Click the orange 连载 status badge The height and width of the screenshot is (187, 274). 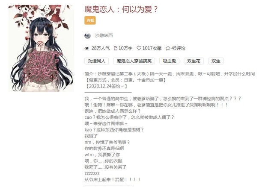[x=90, y=20]
